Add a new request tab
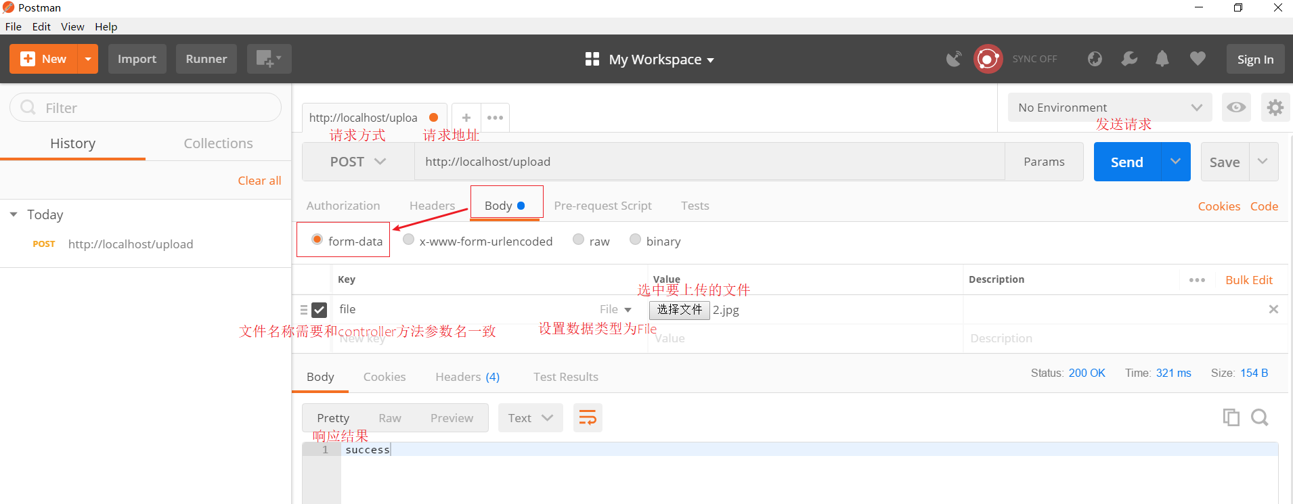 tap(466, 118)
